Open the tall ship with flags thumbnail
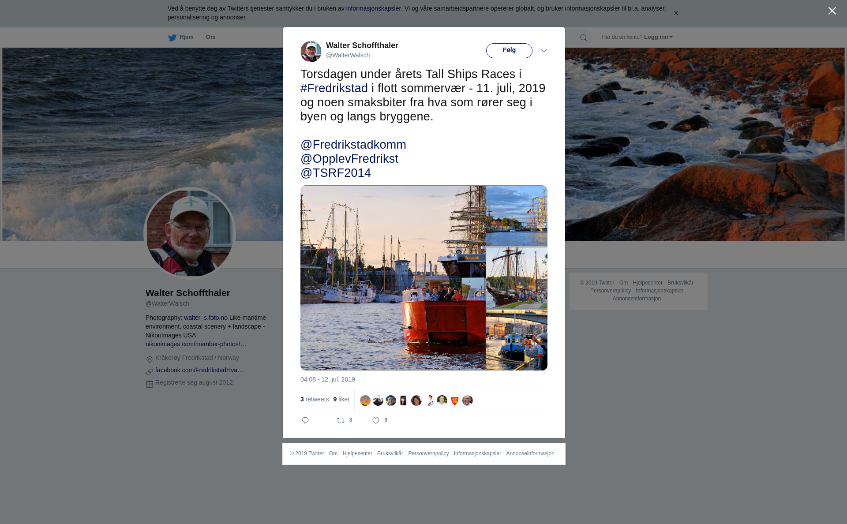The width and height of the screenshot is (847, 524). [x=517, y=216]
